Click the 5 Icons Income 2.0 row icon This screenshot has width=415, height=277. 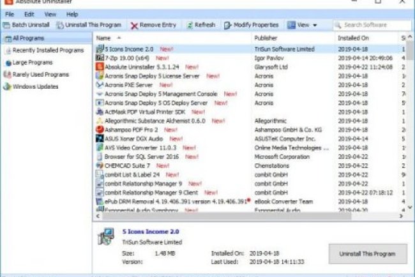(100, 49)
